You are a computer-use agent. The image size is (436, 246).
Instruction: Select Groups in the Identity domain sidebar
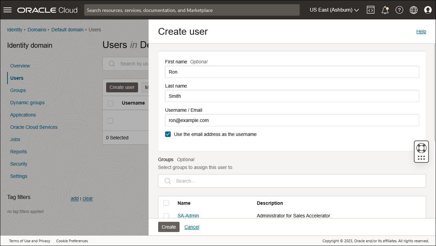pyautogui.click(x=18, y=90)
